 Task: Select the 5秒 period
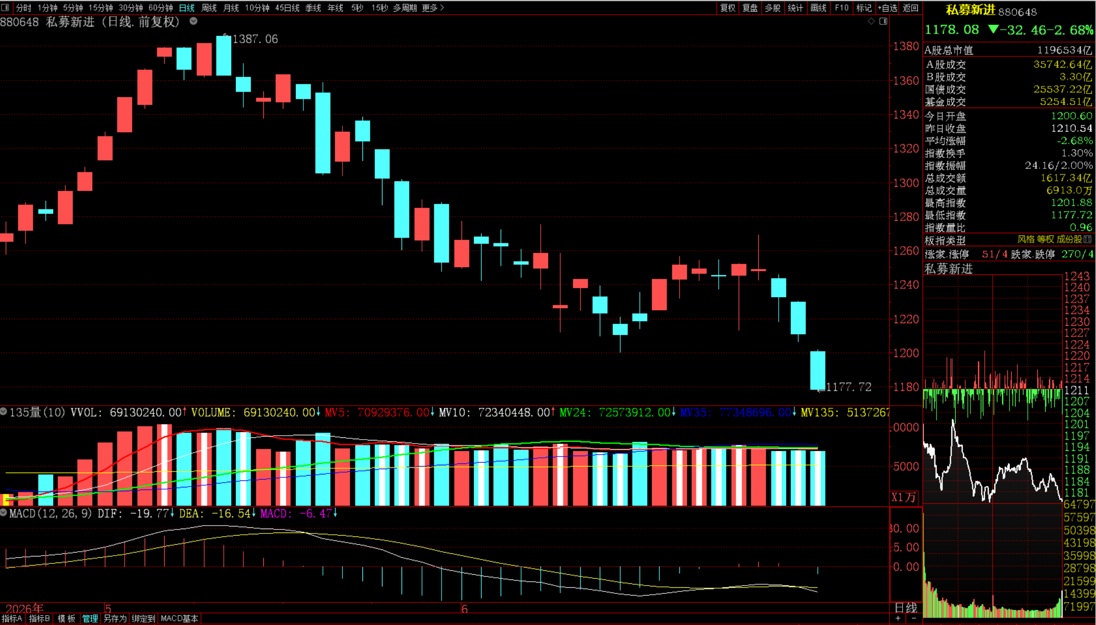[357, 8]
